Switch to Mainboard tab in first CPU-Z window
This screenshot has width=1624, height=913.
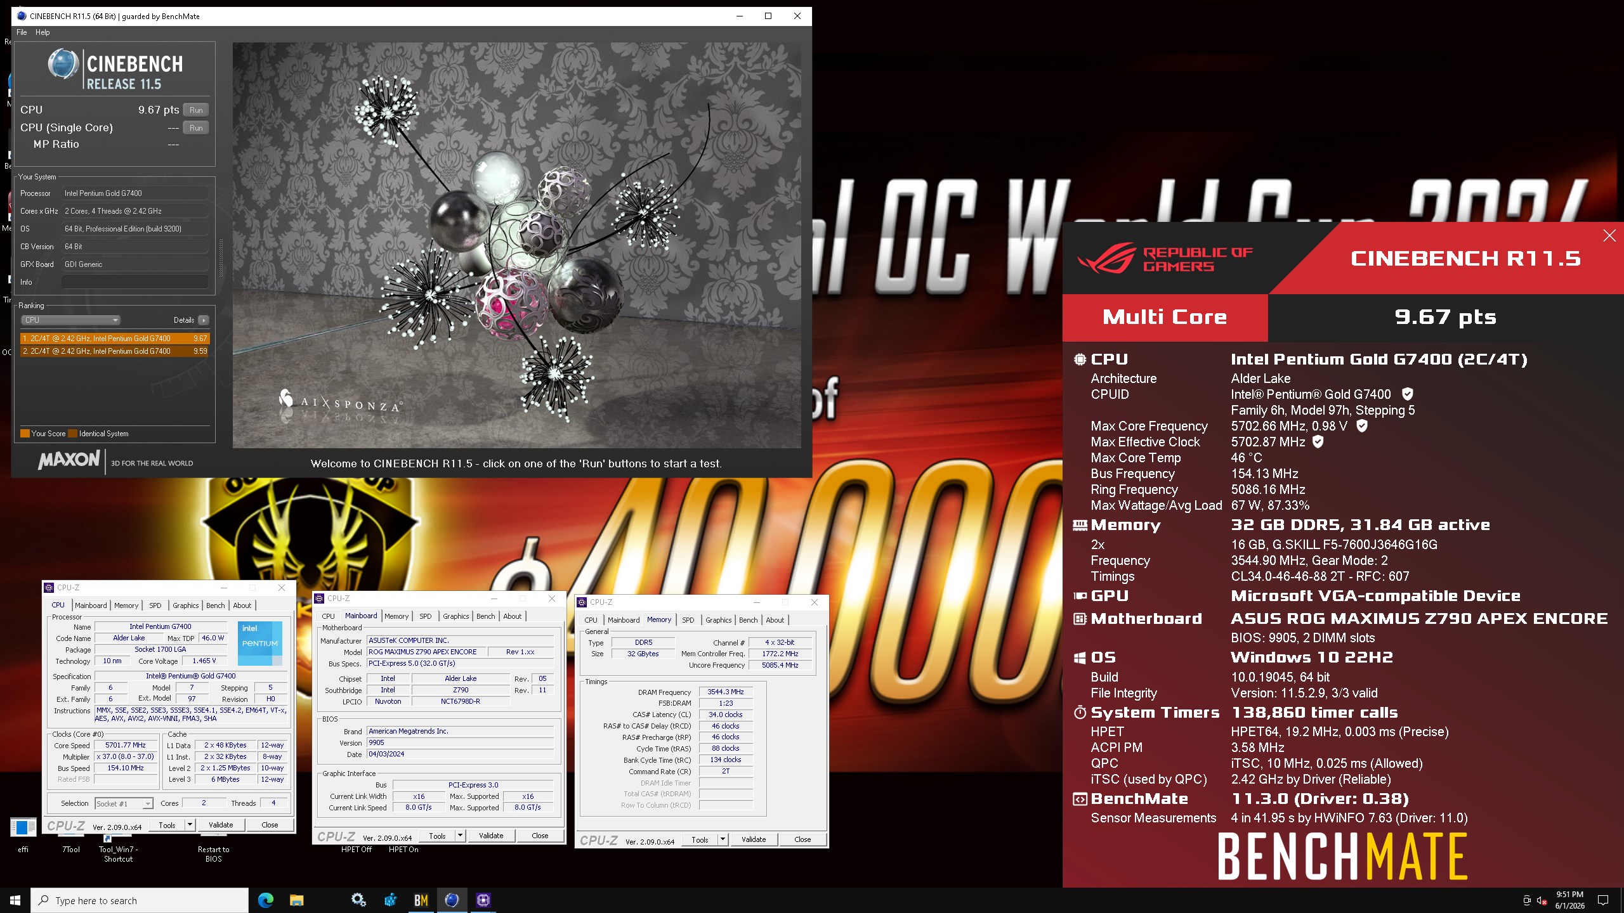pyautogui.click(x=91, y=605)
